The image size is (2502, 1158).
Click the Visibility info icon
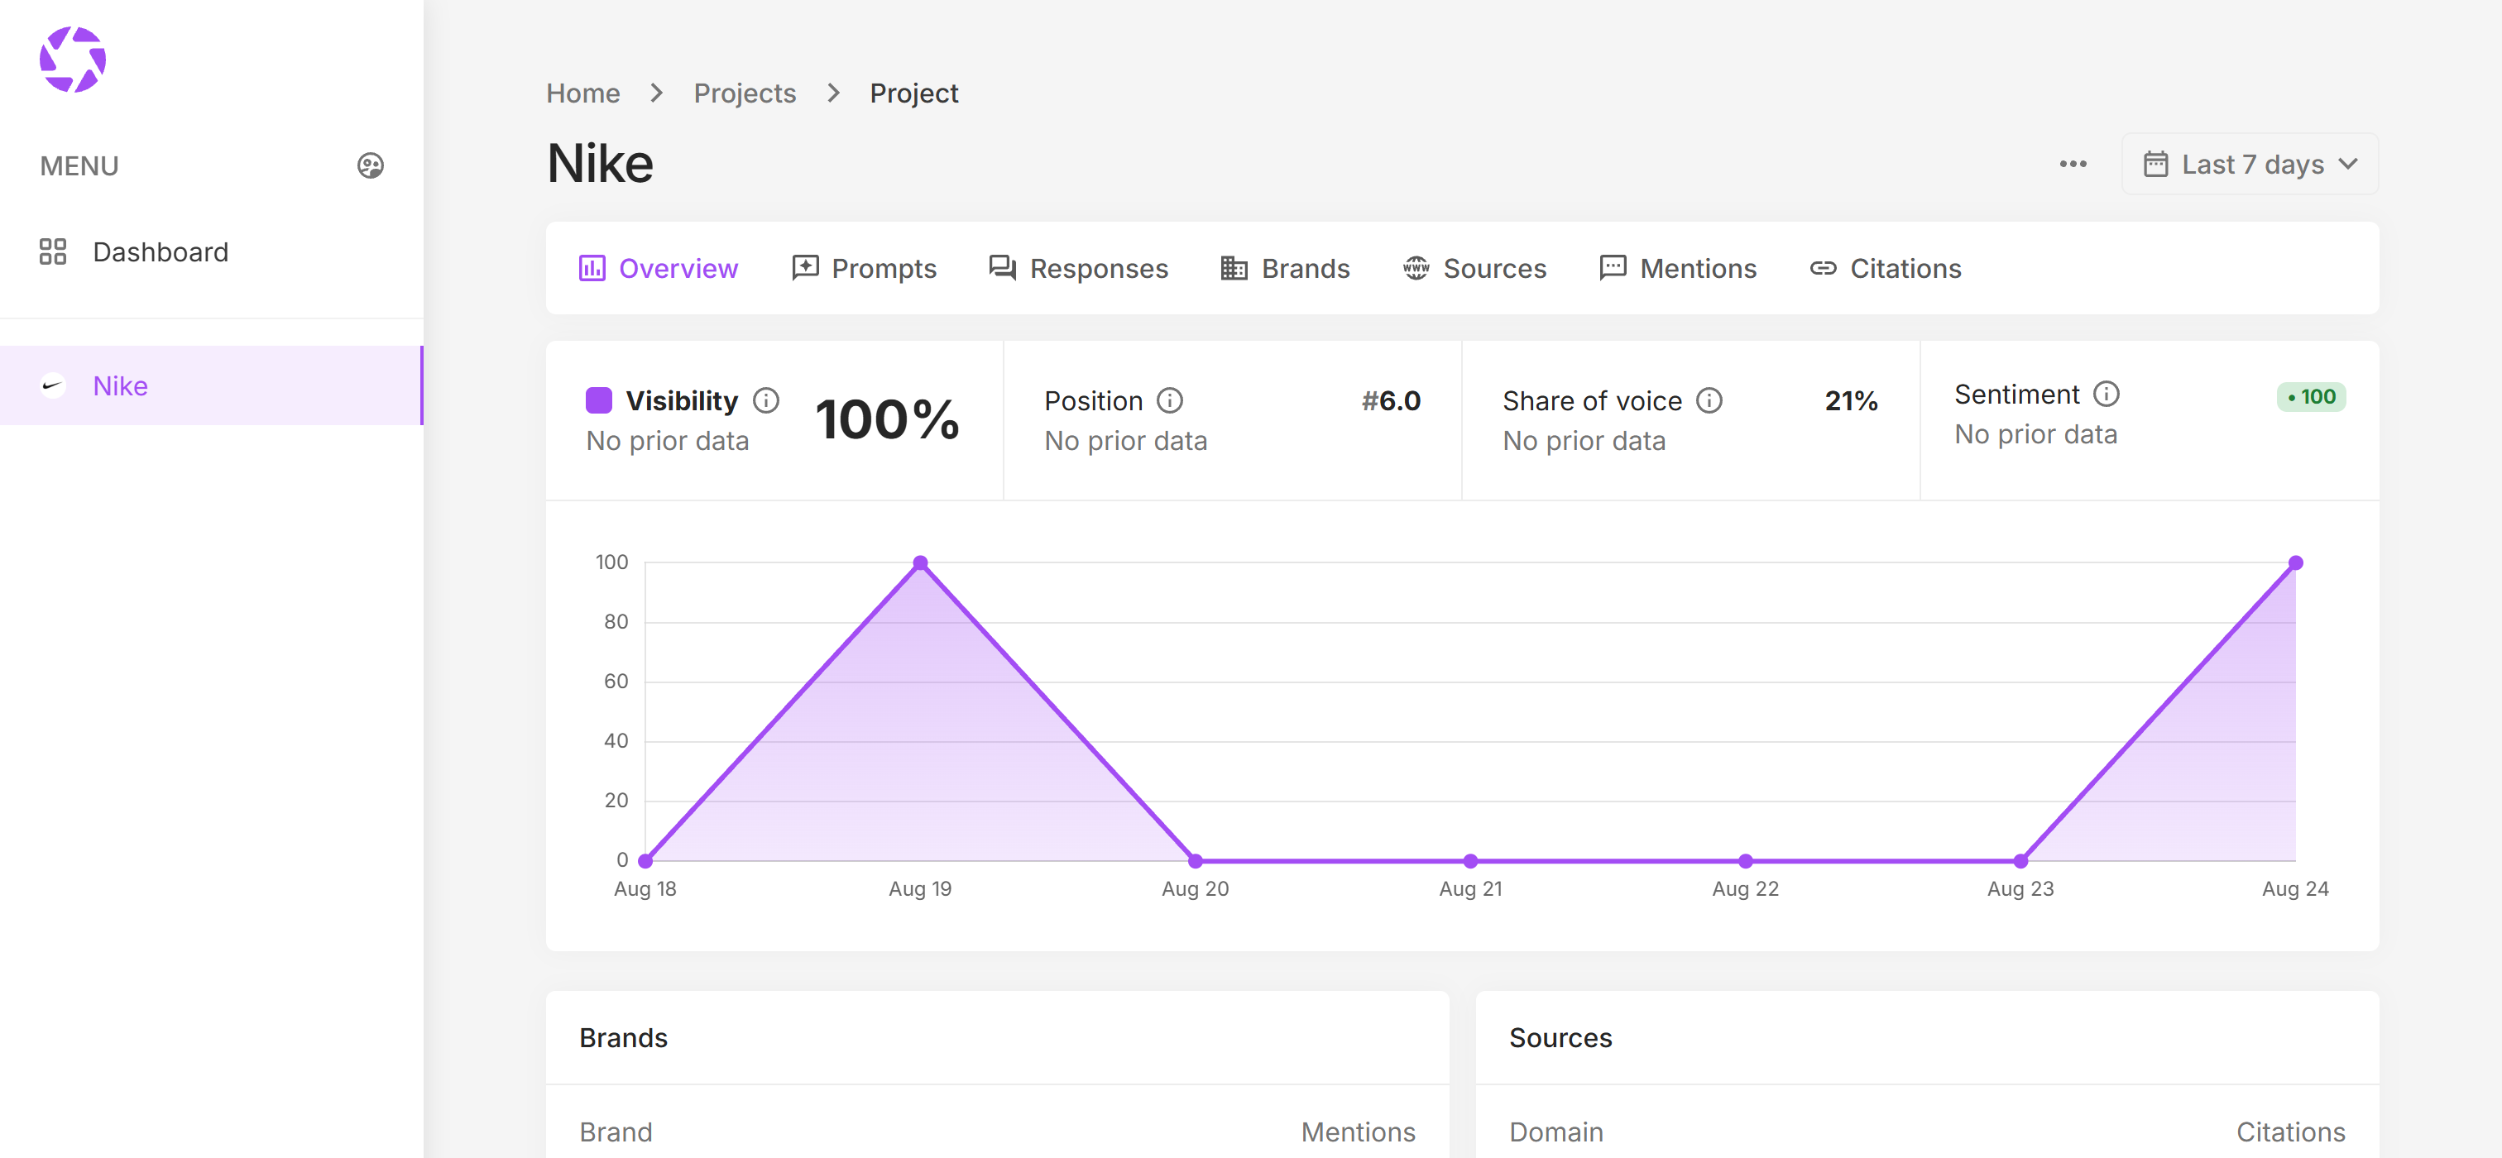click(766, 401)
